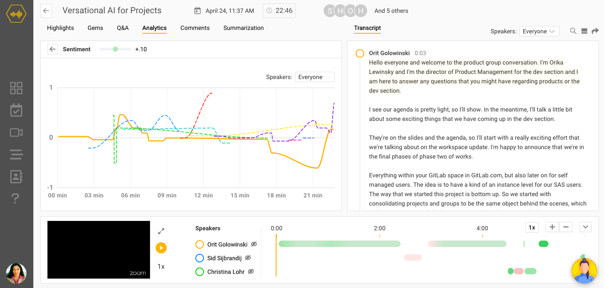Search the transcript with magnifier icon
Viewport: 604px width, 288px height.
(x=574, y=31)
